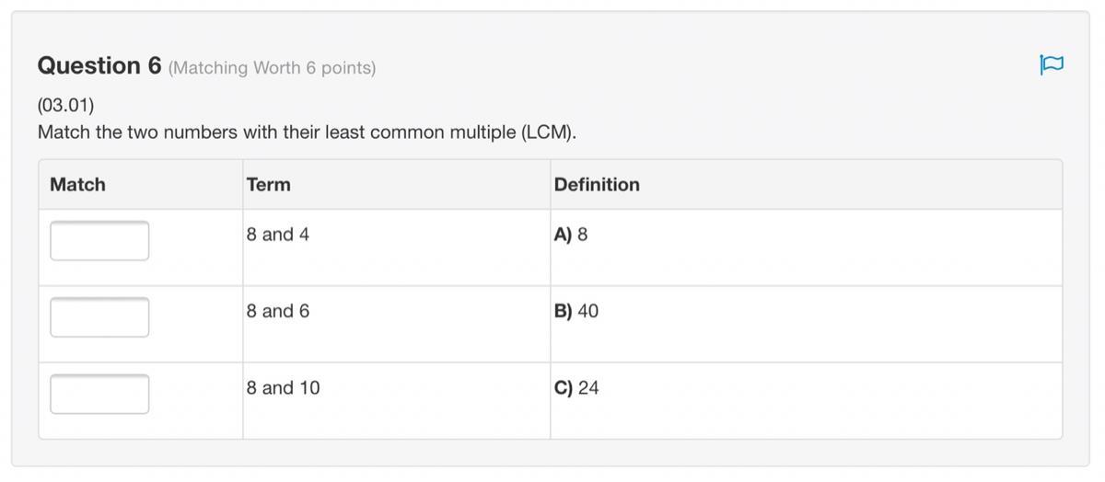Click the bold "A)" letter label
This screenshot has width=1105, height=482.
coord(564,235)
